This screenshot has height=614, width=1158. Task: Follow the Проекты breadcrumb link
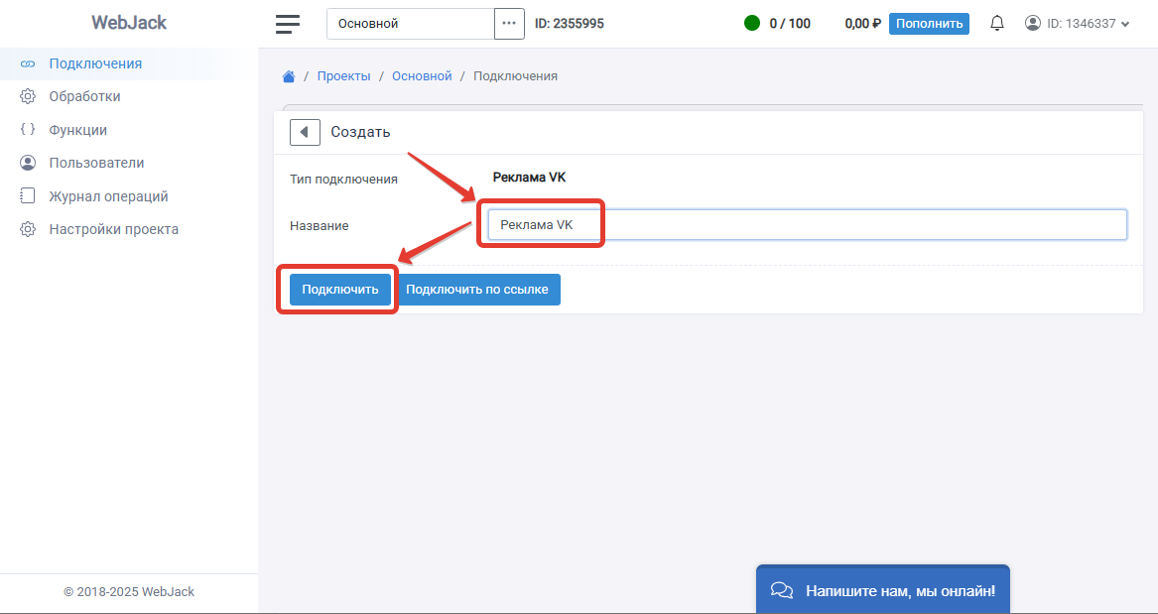[343, 76]
